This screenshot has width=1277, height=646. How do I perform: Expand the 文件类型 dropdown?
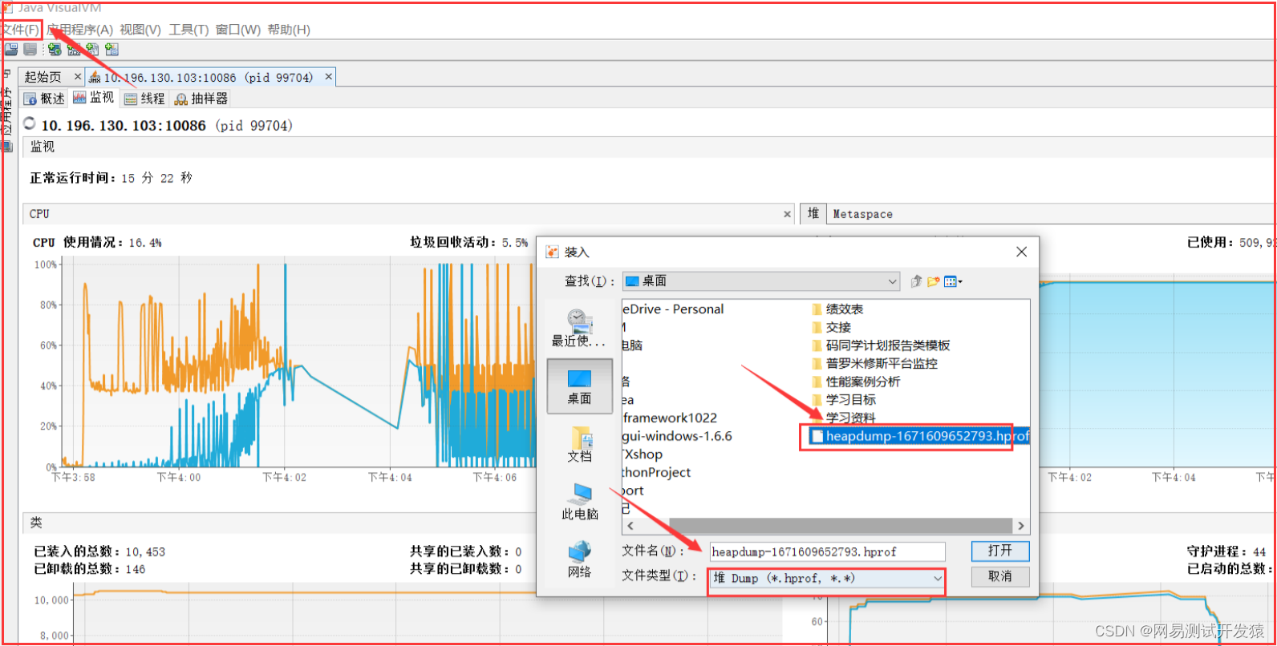(937, 578)
